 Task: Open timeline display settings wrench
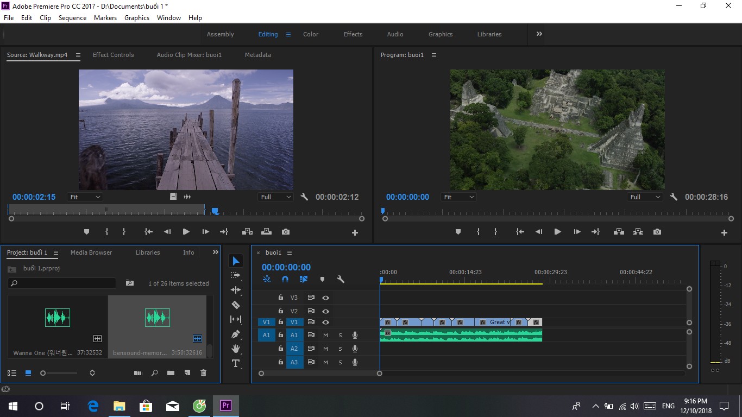[x=341, y=279]
